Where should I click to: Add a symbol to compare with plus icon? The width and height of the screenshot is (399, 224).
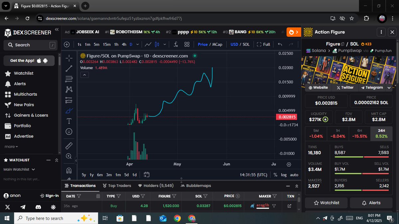click(67, 44)
